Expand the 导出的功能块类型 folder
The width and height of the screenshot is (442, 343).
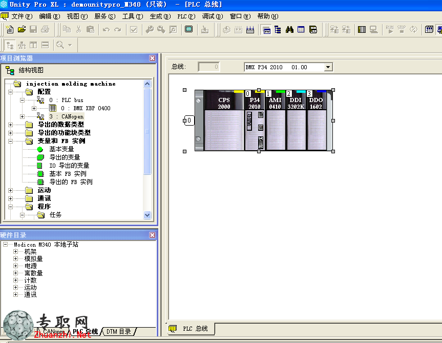point(10,133)
